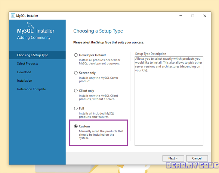219x173 pixels.
Task: Select the Server only radio button
Action: (76, 73)
